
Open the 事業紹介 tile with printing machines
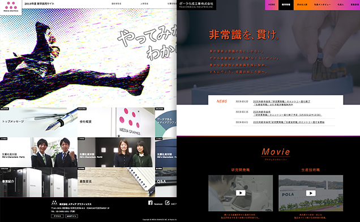pyautogui.click(x=38, y=182)
